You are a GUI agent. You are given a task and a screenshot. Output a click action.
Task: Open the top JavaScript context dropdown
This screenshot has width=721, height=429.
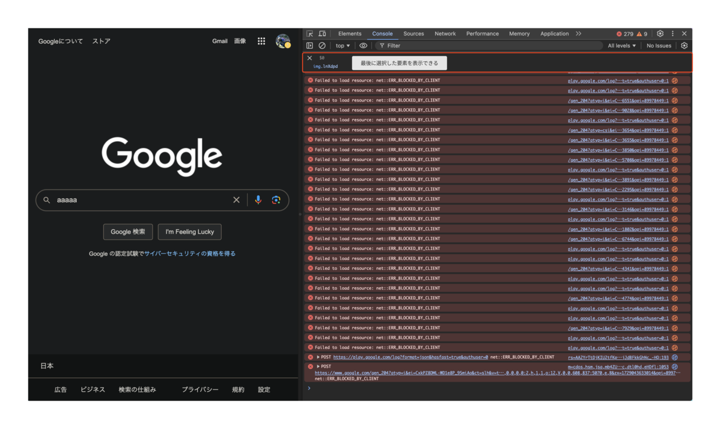pos(342,46)
